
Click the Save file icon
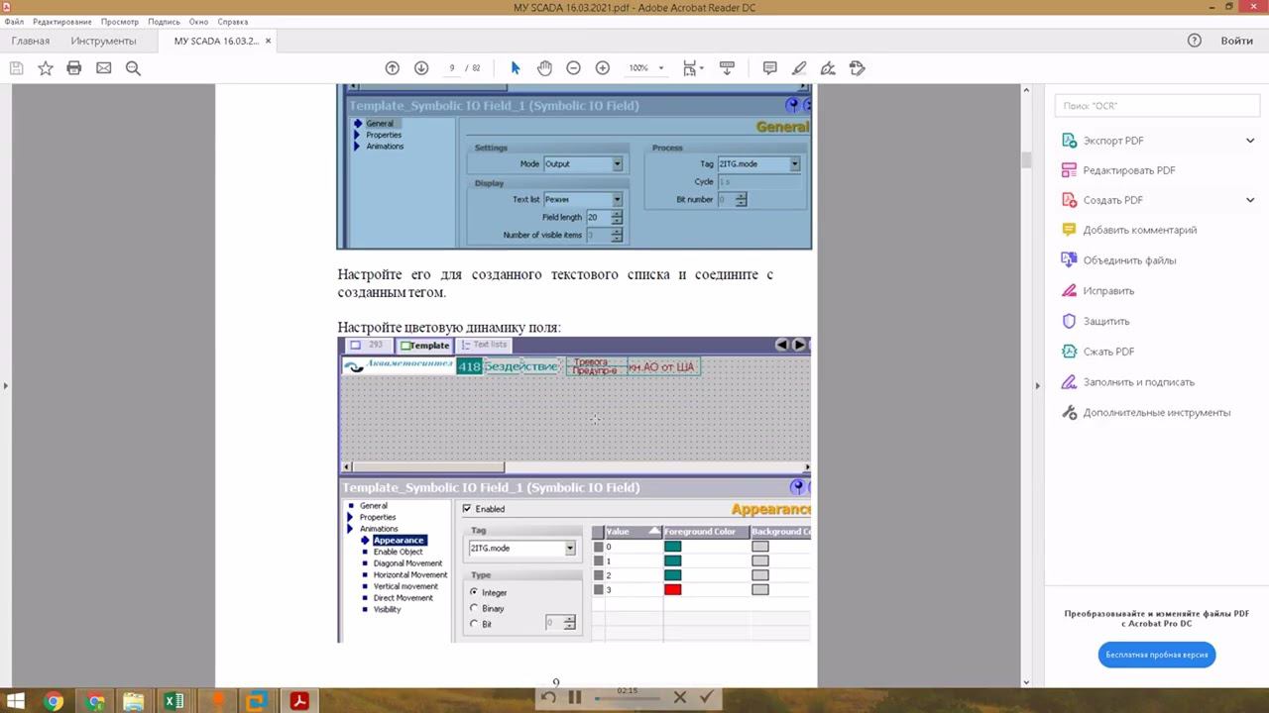16,68
